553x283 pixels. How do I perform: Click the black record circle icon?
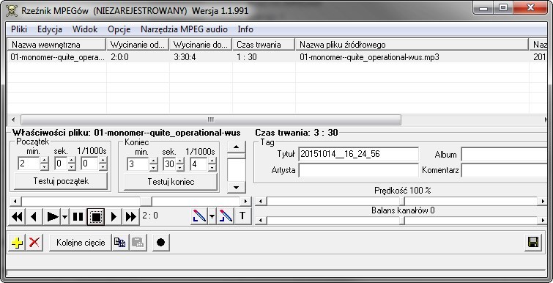click(x=161, y=243)
